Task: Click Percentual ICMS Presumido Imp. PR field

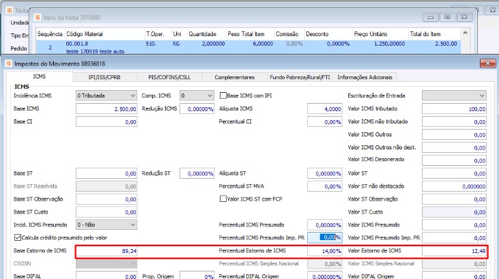Action: [325, 237]
